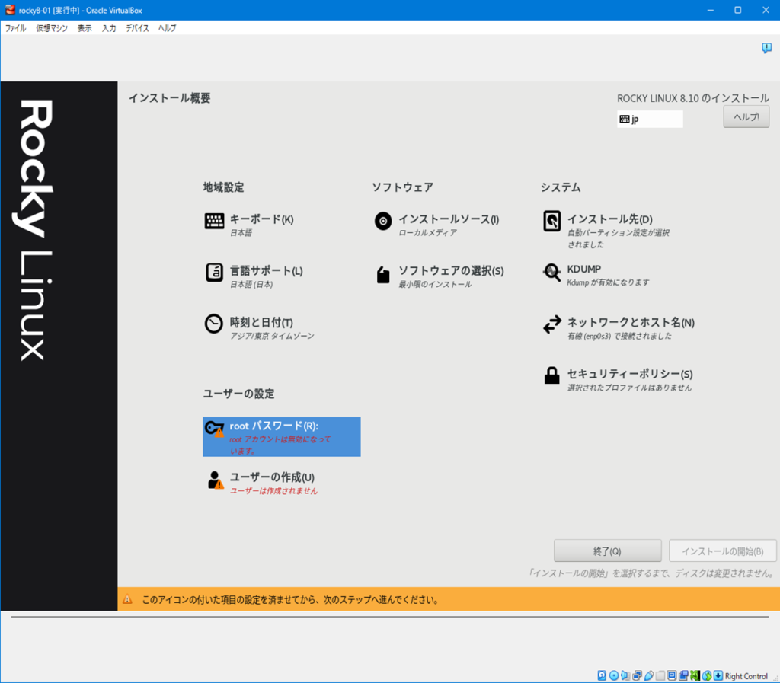
Task: Select root パスワード(R) highlighted entry
Action: coord(282,436)
